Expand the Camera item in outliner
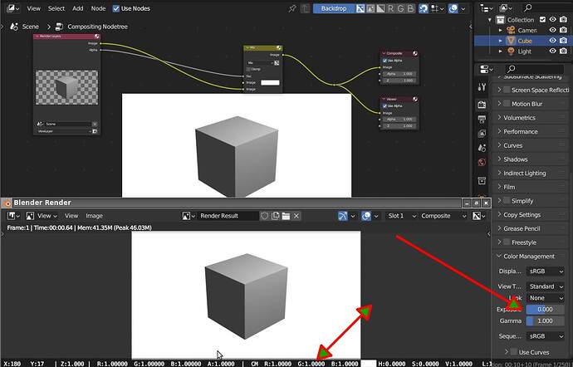Screen dimensions: 573x367 pos(500,30)
